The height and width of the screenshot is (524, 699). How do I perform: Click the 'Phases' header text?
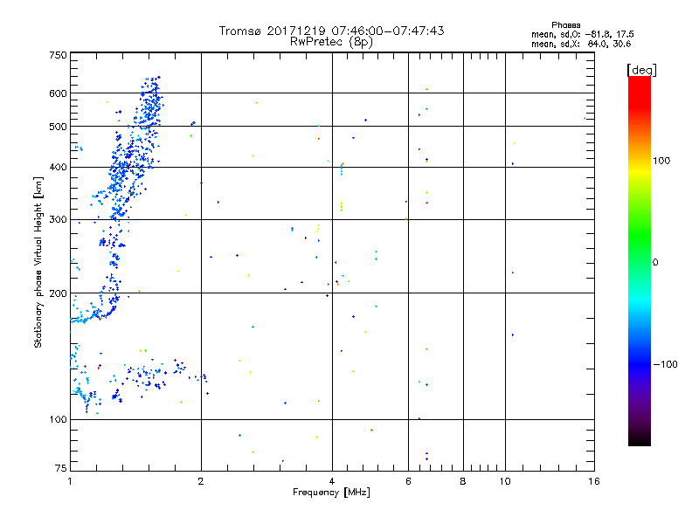pos(565,25)
